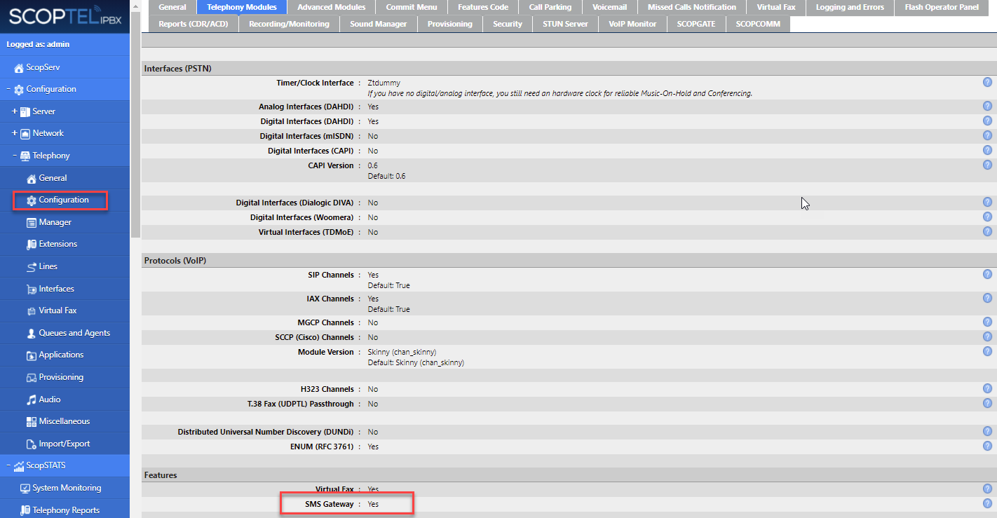Open Extensions in the sidebar
This screenshot has height=518, width=997.
coord(58,244)
